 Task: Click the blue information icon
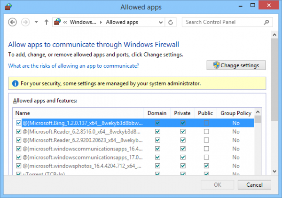(16, 83)
